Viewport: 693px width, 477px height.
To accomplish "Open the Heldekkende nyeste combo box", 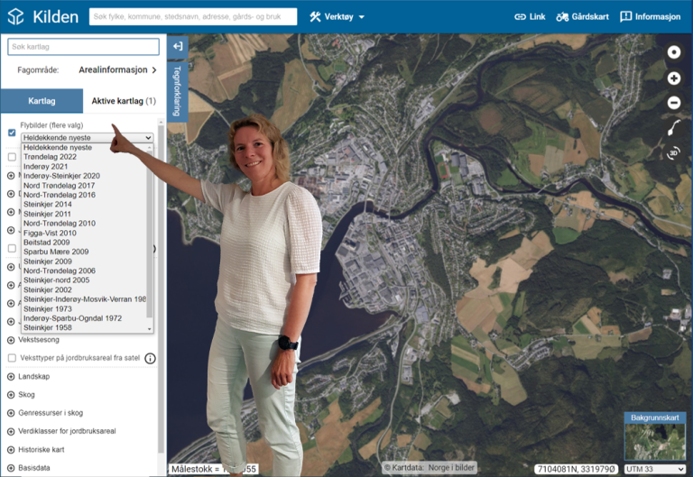I will 88,137.
